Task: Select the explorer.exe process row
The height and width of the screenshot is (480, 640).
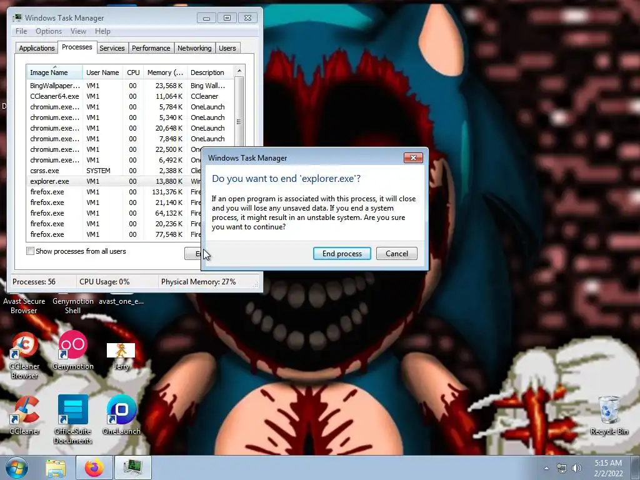Action: (114, 181)
